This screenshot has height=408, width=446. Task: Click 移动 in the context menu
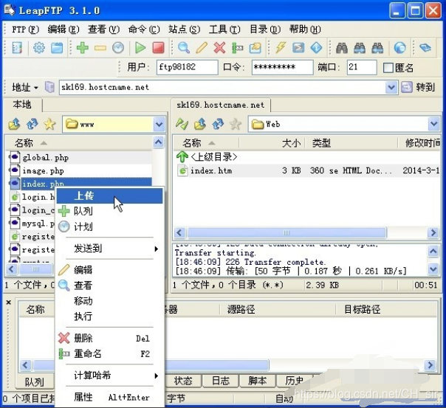(x=109, y=300)
